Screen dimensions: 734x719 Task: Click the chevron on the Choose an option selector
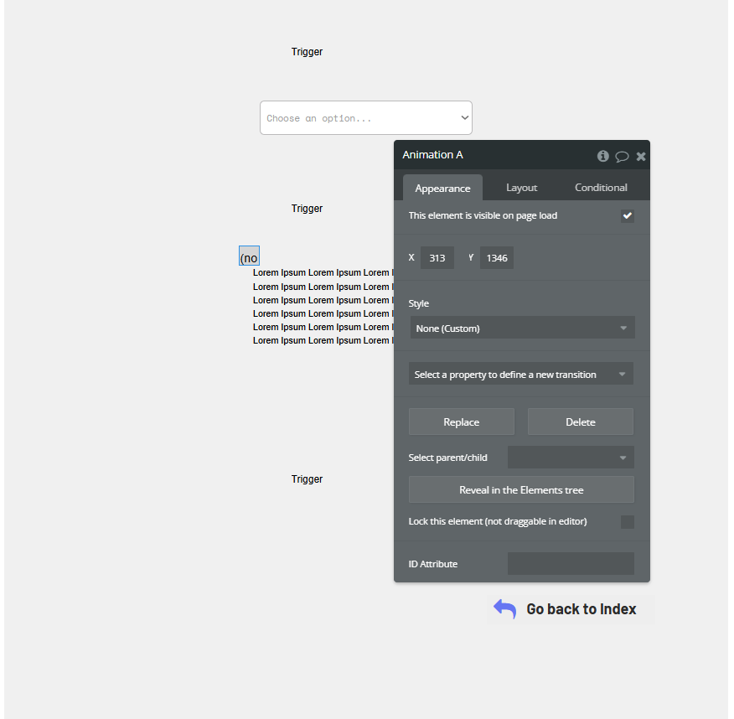pyautogui.click(x=463, y=117)
